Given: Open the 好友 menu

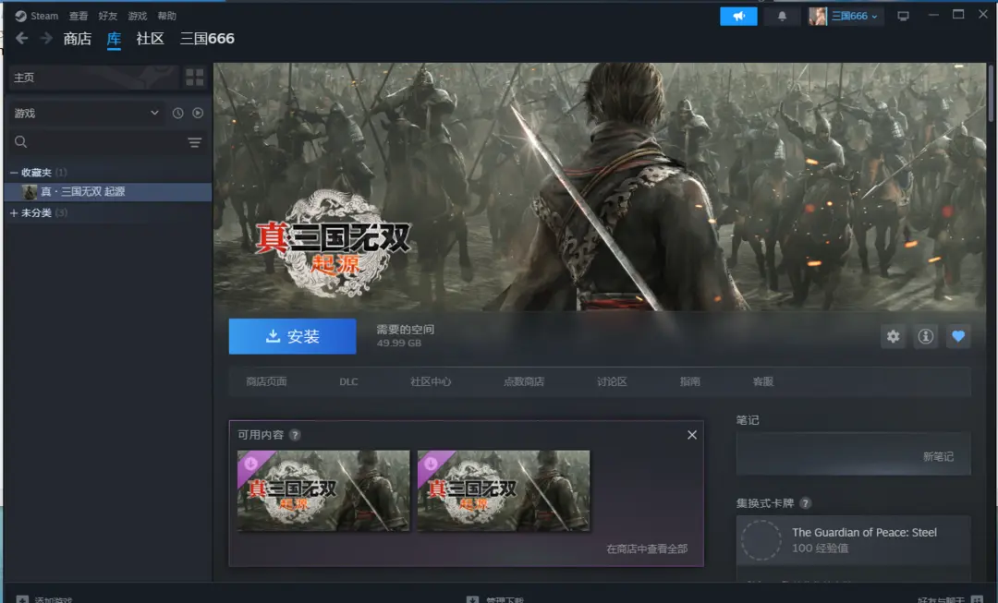Looking at the screenshot, I should click(107, 16).
